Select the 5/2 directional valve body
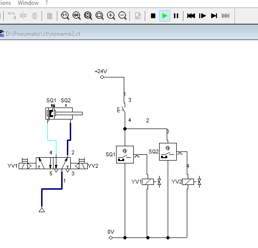The height and width of the screenshot is (248, 258). click(x=54, y=163)
